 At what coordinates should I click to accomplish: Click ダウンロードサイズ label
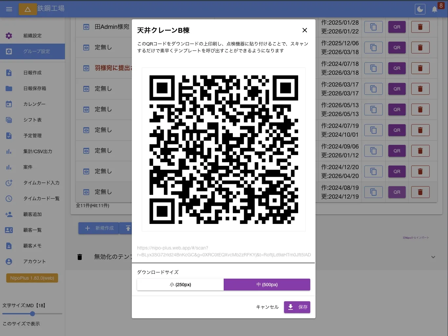click(x=158, y=272)
